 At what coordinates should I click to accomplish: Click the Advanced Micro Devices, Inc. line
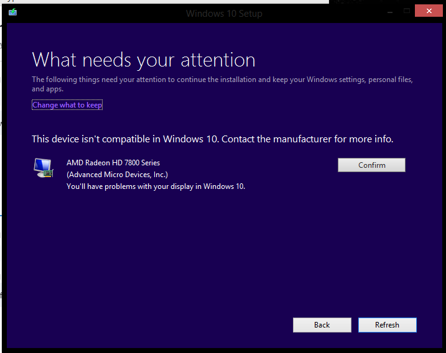[117, 175]
